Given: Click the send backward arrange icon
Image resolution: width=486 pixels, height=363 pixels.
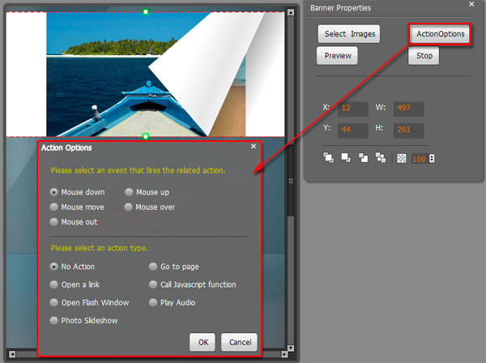Looking at the screenshot, I should click(362, 157).
